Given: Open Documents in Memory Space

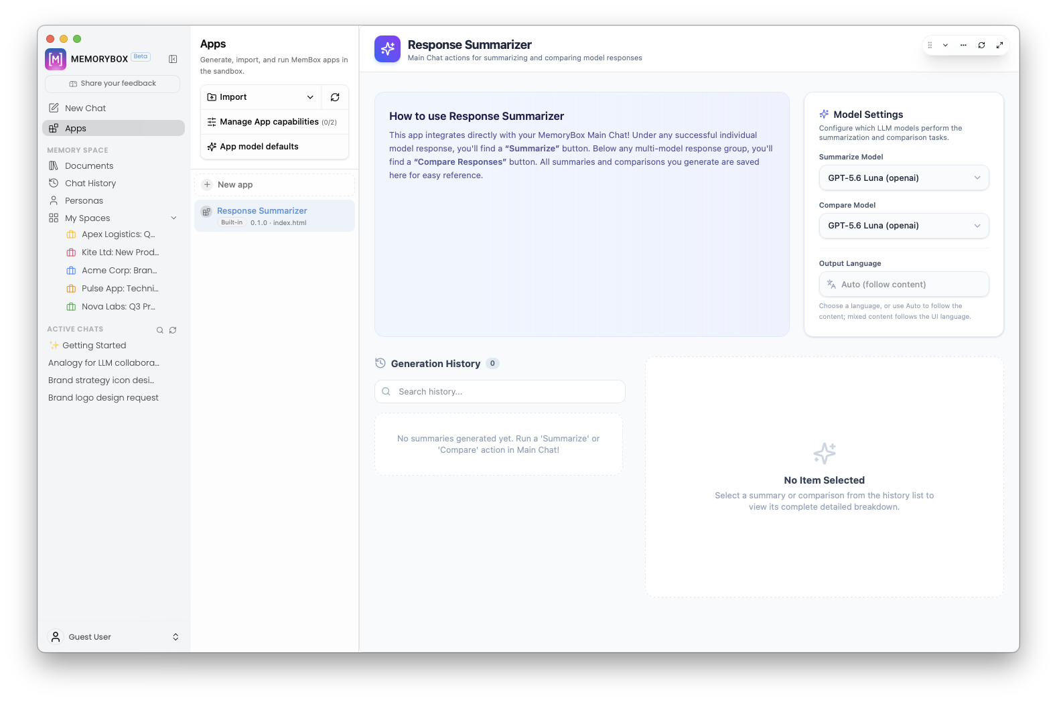Looking at the screenshot, I should point(113,165).
